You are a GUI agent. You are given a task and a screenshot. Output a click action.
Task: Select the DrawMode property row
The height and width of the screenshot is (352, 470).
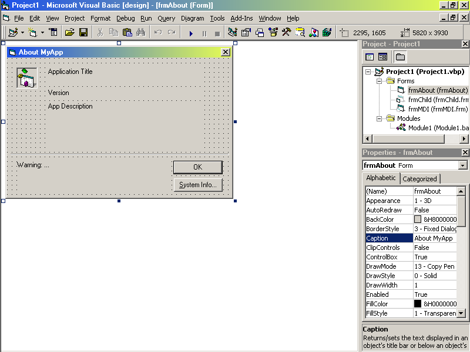[x=411, y=266]
